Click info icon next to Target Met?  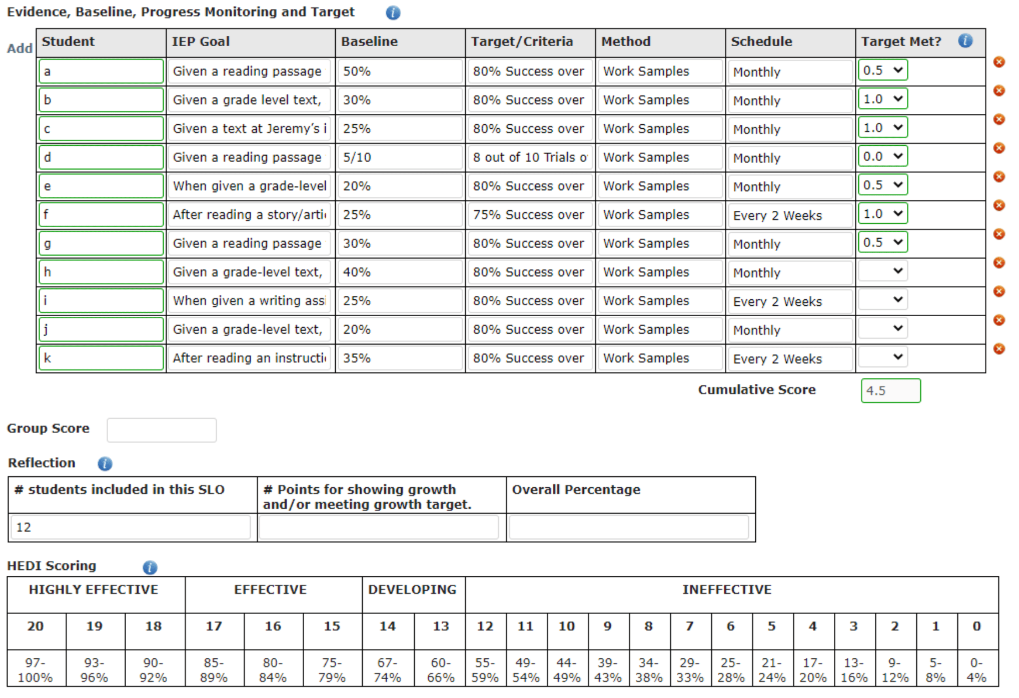[965, 41]
